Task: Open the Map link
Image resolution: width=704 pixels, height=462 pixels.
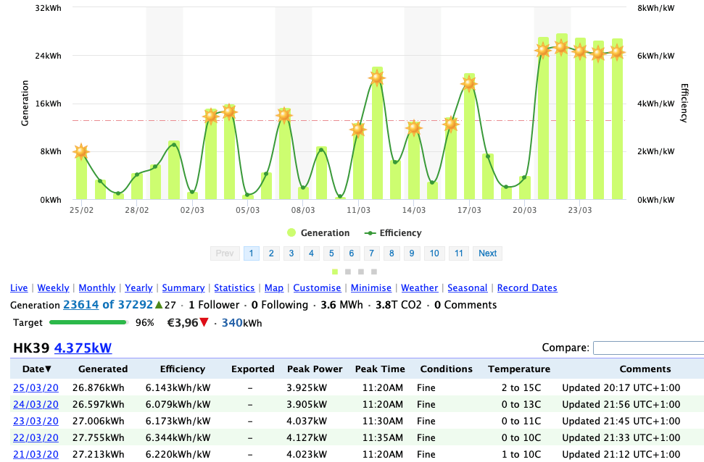Action: tap(274, 288)
